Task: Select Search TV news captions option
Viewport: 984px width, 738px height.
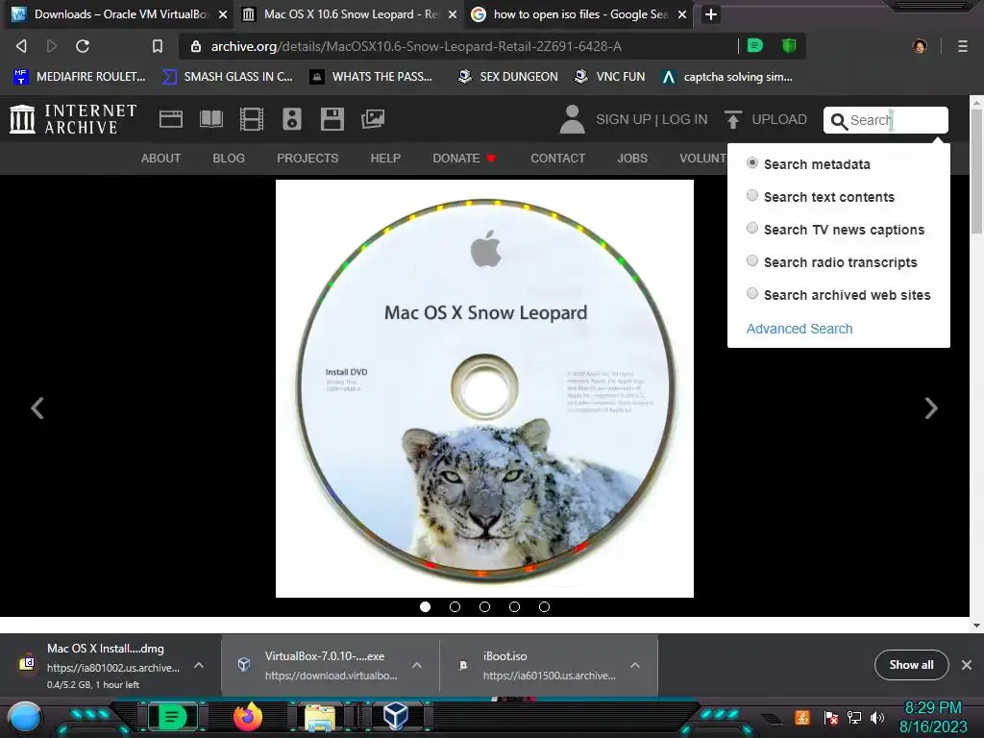Action: click(x=752, y=229)
